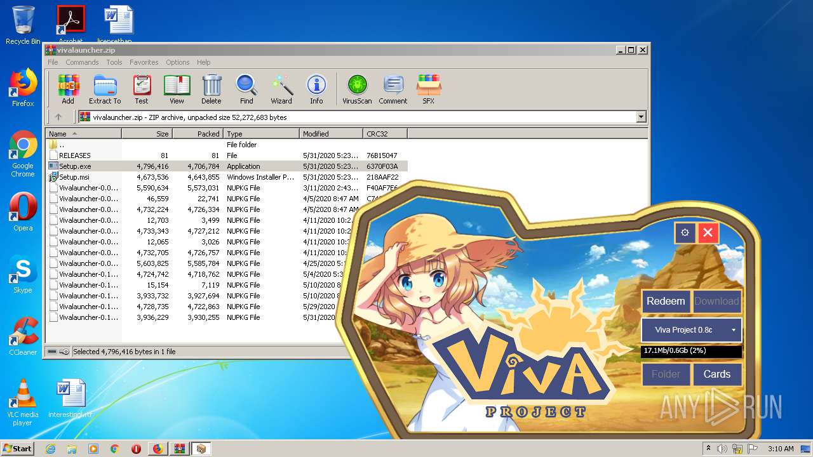Screen dimensions: 813x457
Task: Open the archive Info icon
Action: click(316, 89)
